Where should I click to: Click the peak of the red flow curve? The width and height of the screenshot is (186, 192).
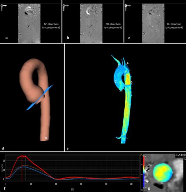(x=22, y=156)
